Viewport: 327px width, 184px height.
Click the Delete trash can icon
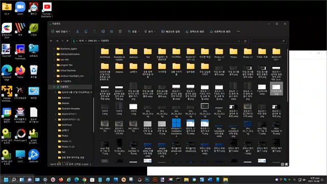tap(120, 32)
